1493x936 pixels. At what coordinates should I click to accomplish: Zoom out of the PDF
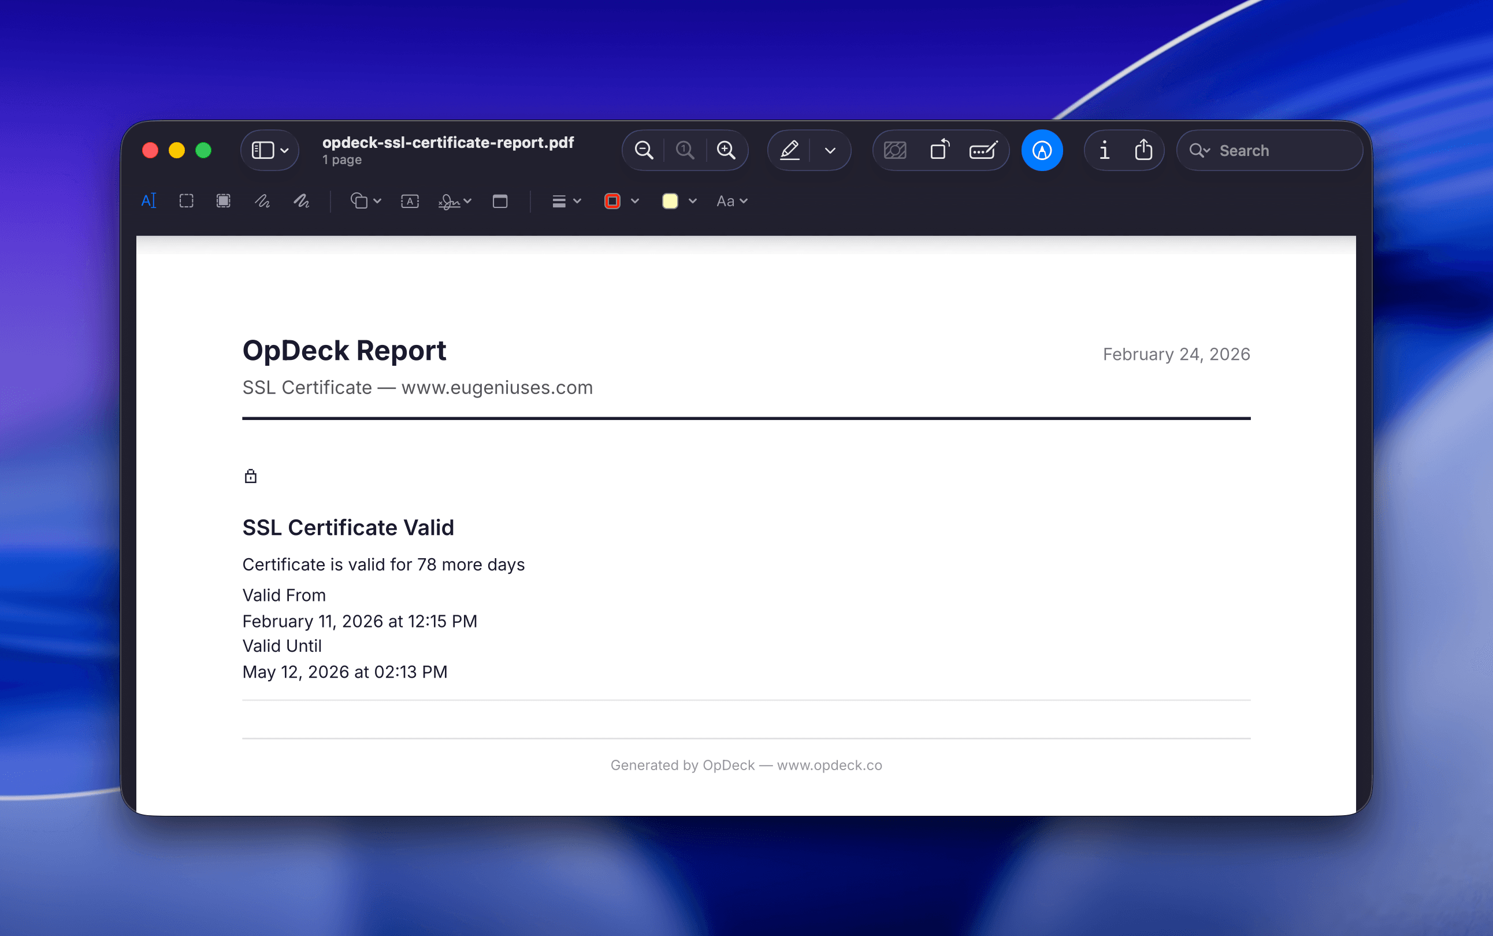pyautogui.click(x=643, y=150)
